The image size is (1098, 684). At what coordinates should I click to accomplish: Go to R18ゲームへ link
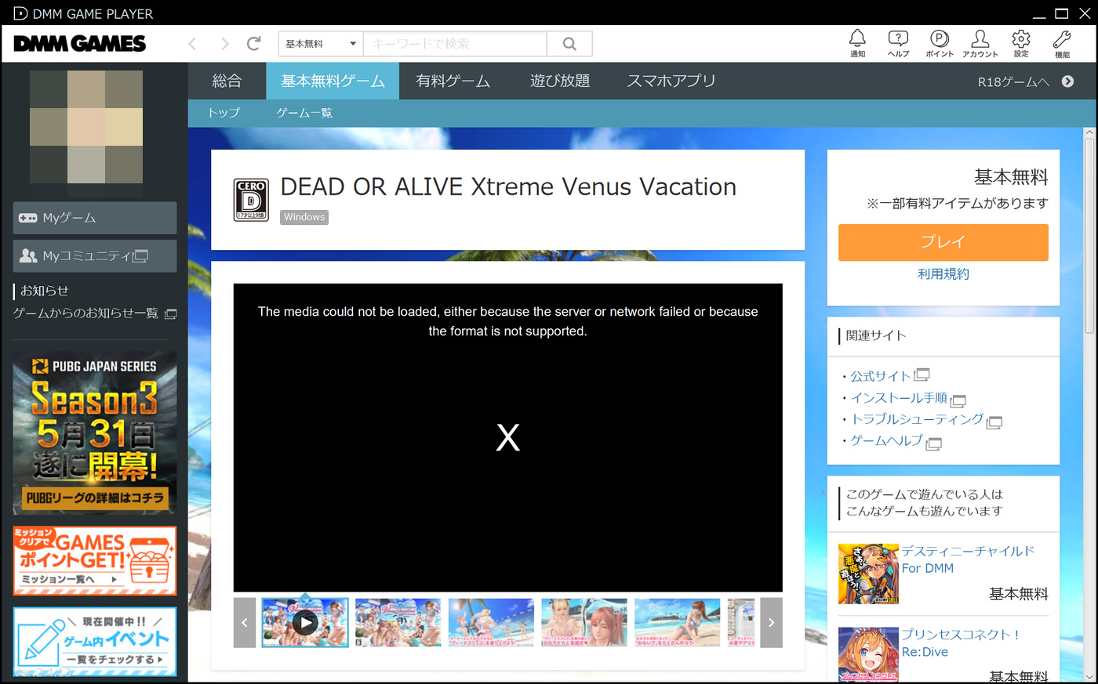pos(1013,81)
